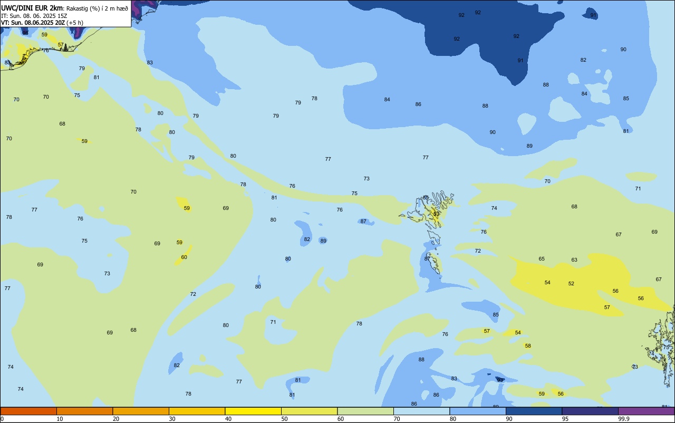Select the 10–20 orange legend color band
675x423 pixels.
pos(84,411)
